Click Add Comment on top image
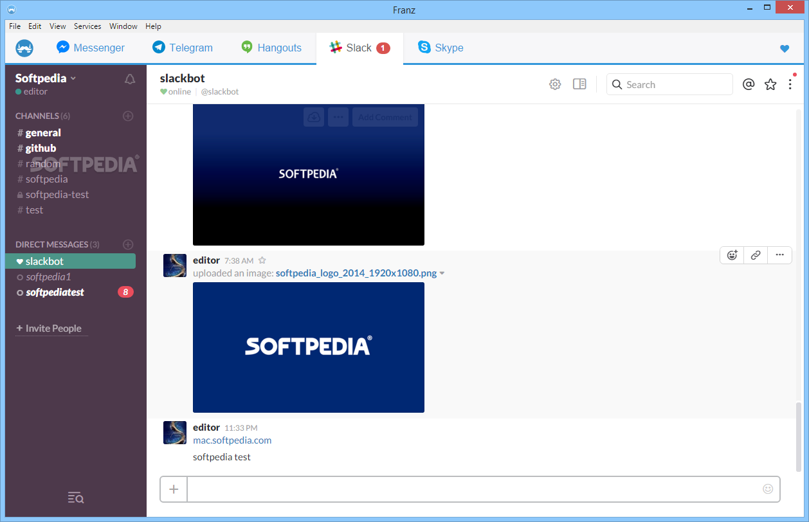This screenshot has width=809, height=522. pyautogui.click(x=385, y=117)
